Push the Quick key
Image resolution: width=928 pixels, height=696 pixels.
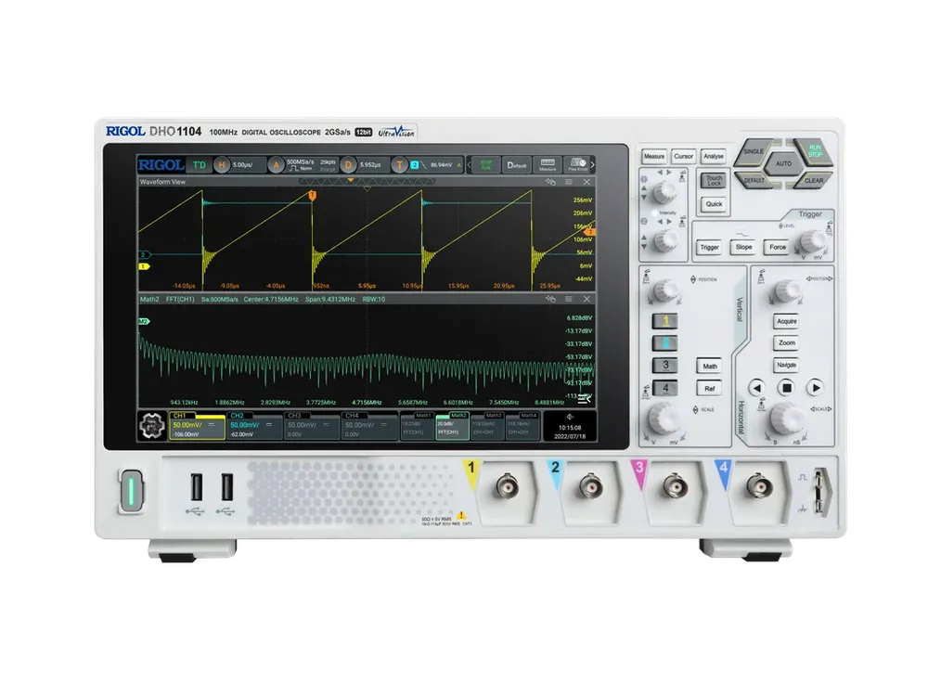click(x=714, y=204)
